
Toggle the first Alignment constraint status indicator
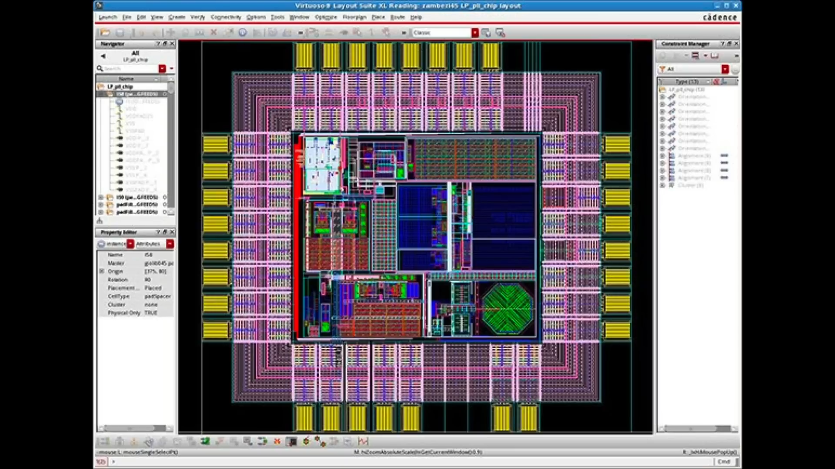coord(724,156)
